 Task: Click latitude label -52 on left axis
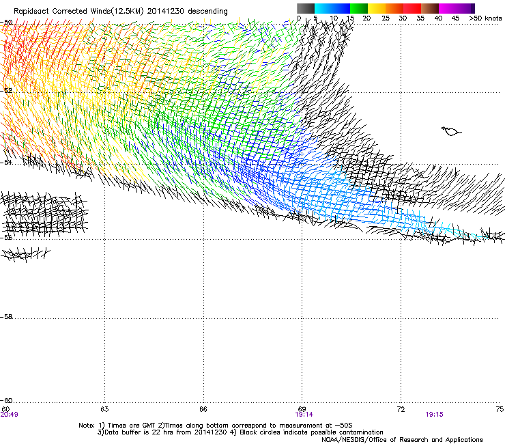6,90
